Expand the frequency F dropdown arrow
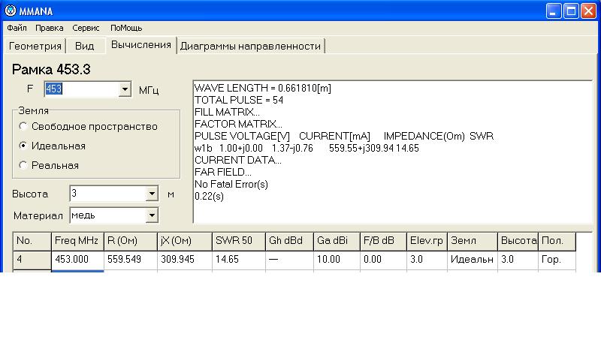 click(x=125, y=90)
